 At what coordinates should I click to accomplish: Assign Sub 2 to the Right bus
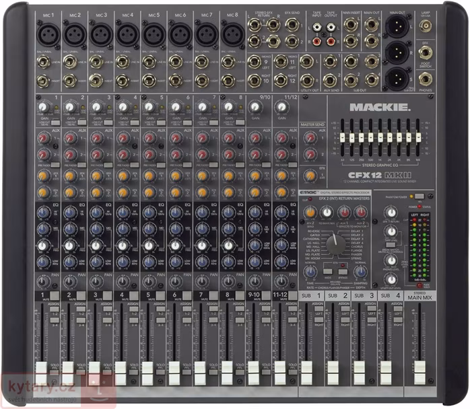point(345,320)
